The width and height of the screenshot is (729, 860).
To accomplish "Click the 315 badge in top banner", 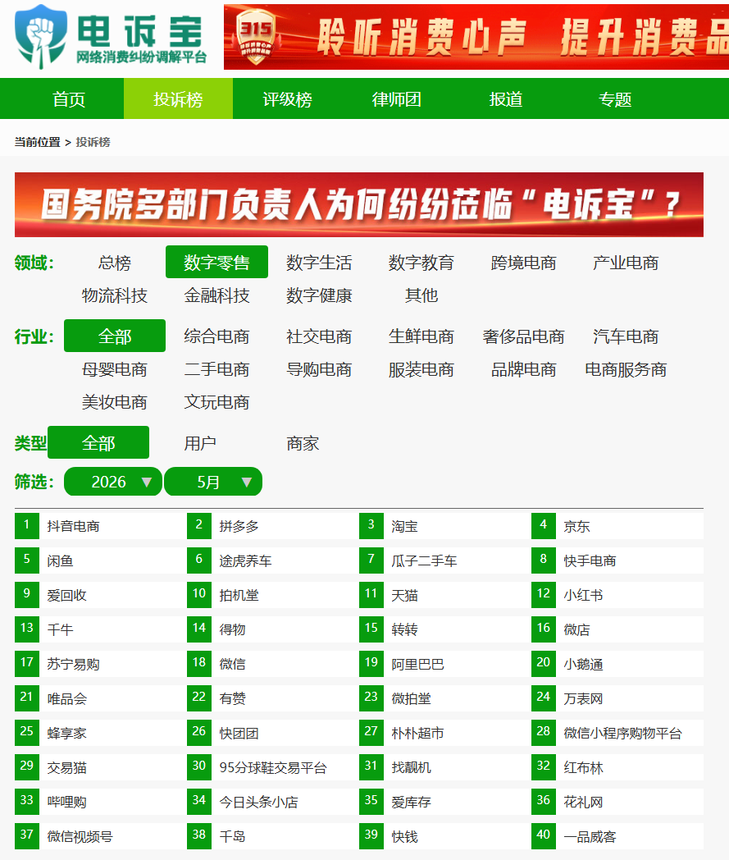I will click(256, 37).
